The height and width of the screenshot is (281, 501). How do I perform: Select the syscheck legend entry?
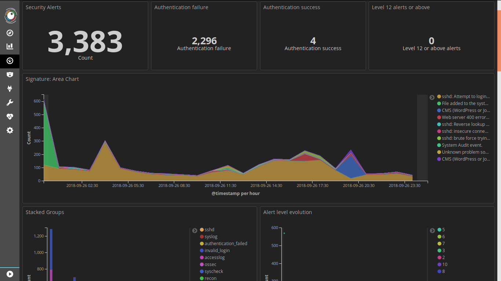(x=211, y=271)
